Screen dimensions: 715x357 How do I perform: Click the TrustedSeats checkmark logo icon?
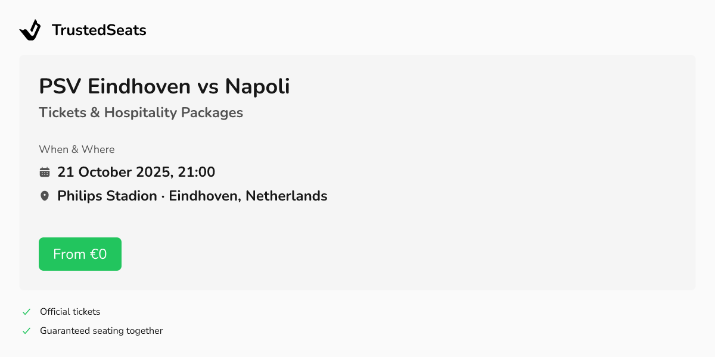coord(31,30)
